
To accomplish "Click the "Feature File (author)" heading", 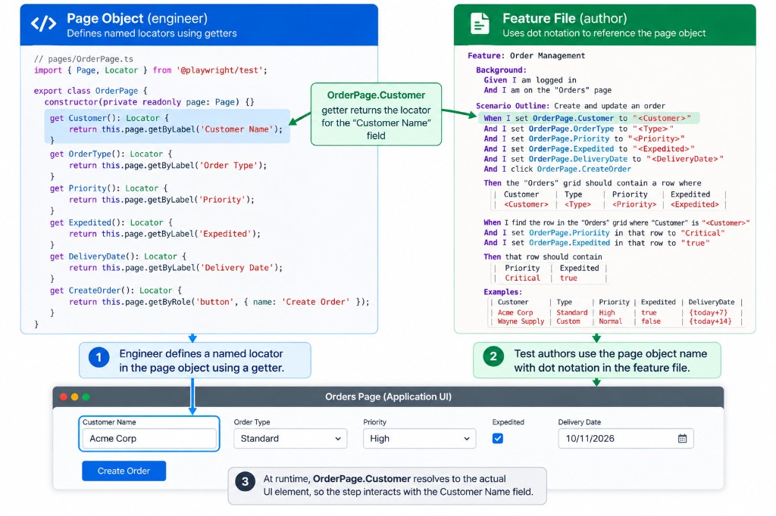I will [x=565, y=18].
